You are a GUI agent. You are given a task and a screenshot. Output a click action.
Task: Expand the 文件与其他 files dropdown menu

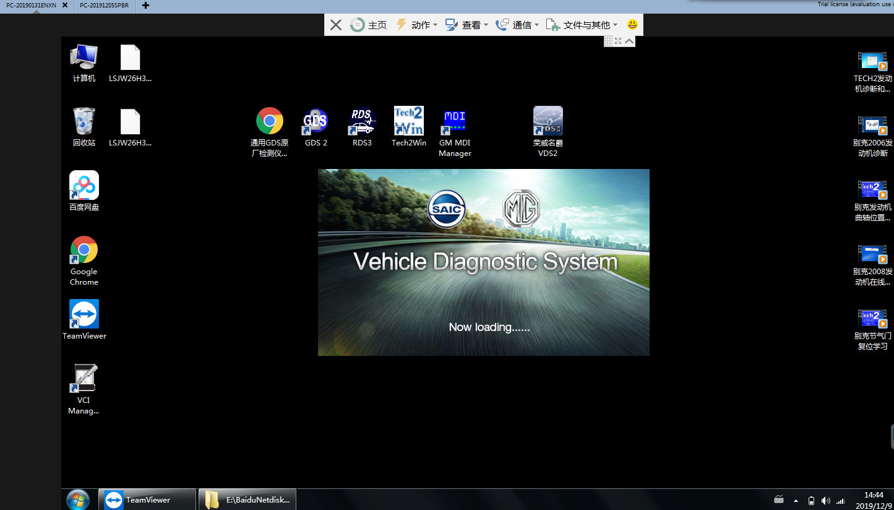(x=582, y=25)
